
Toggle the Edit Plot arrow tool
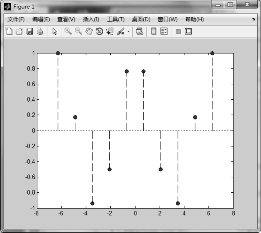pyautogui.click(x=55, y=31)
